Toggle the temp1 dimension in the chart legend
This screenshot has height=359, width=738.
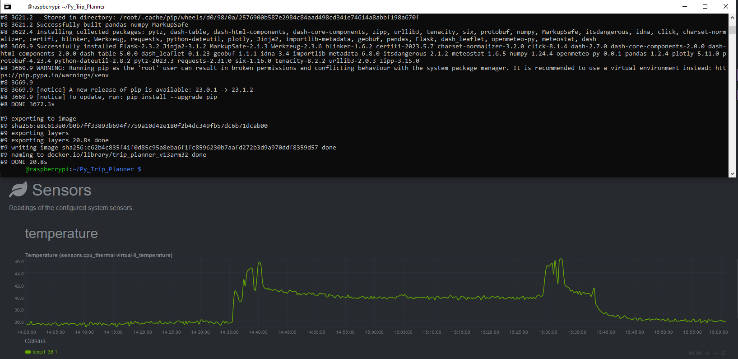pyautogui.click(x=39, y=352)
